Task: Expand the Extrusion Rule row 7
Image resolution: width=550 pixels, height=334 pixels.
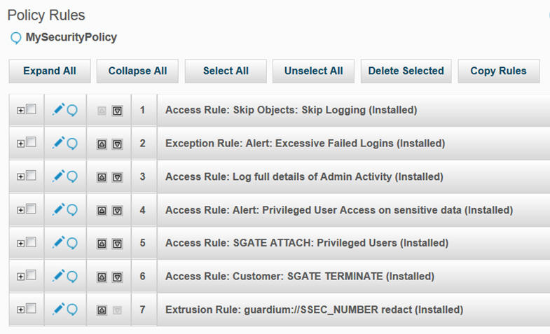Action: click(21, 309)
